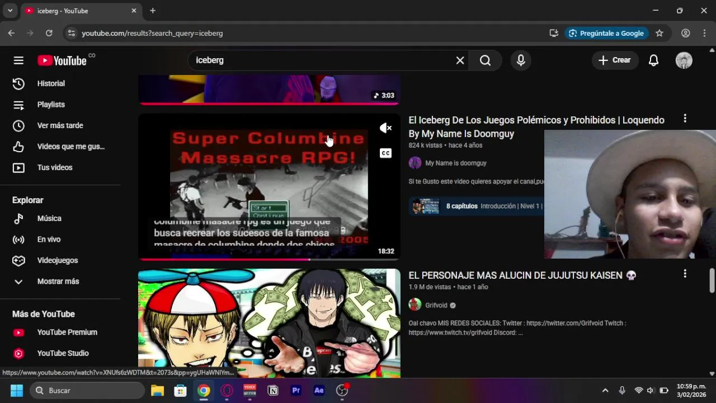Start voice search with microphone

(x=521, y=60)
